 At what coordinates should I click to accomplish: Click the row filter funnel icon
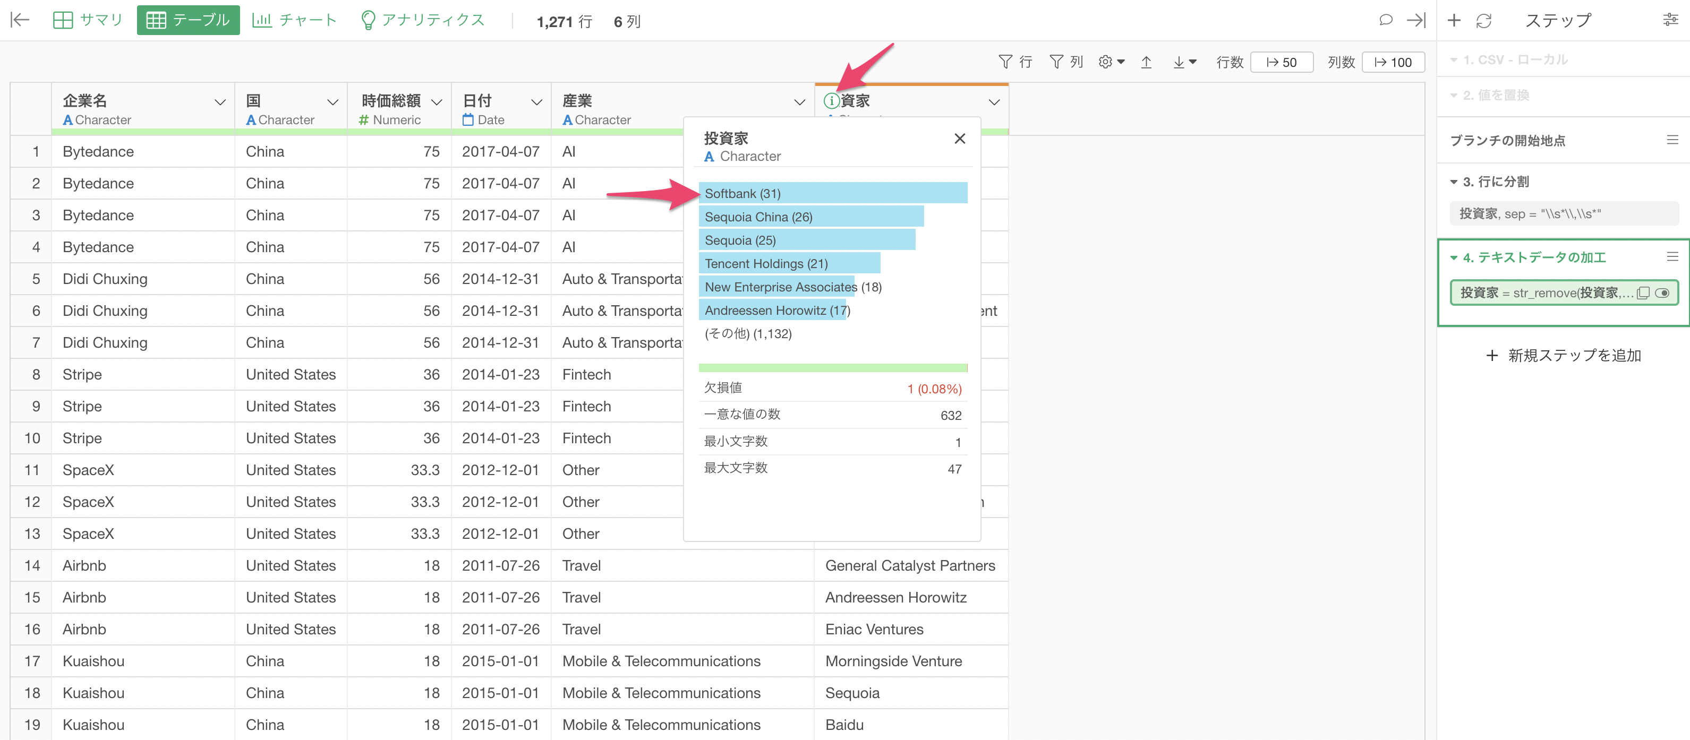[1004, 62]
